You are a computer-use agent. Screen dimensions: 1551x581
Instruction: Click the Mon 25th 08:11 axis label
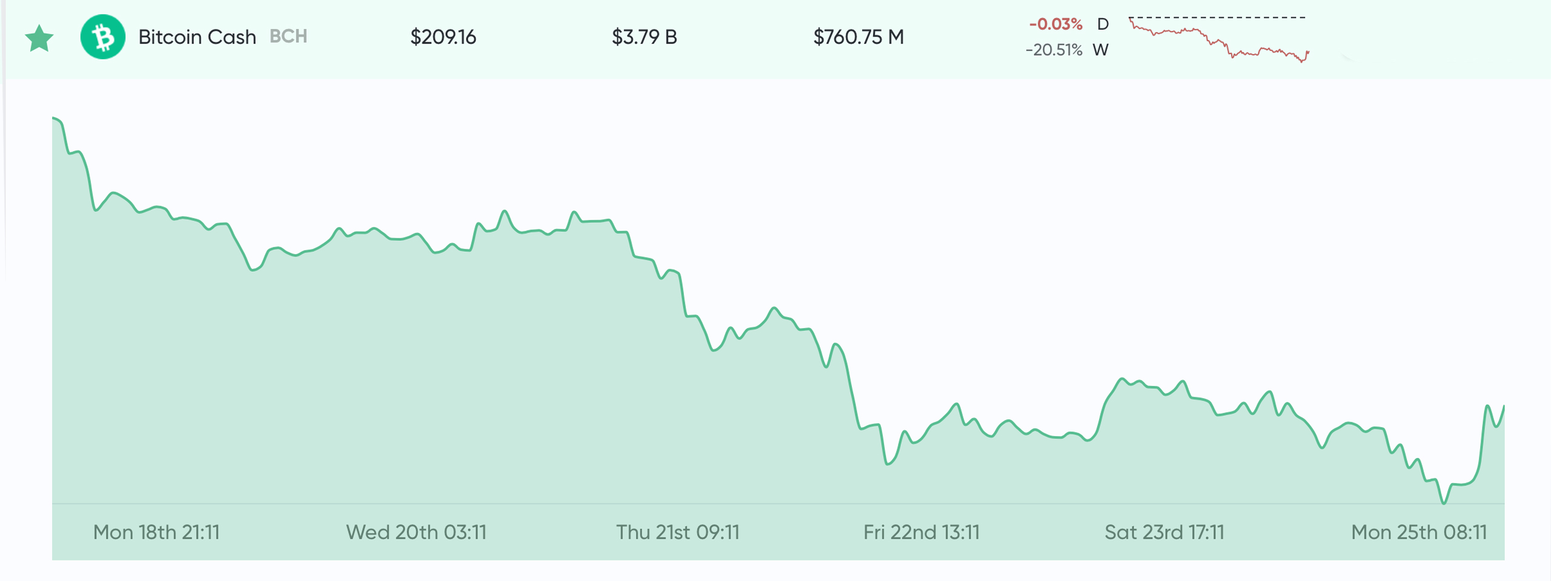[1419, 532]
